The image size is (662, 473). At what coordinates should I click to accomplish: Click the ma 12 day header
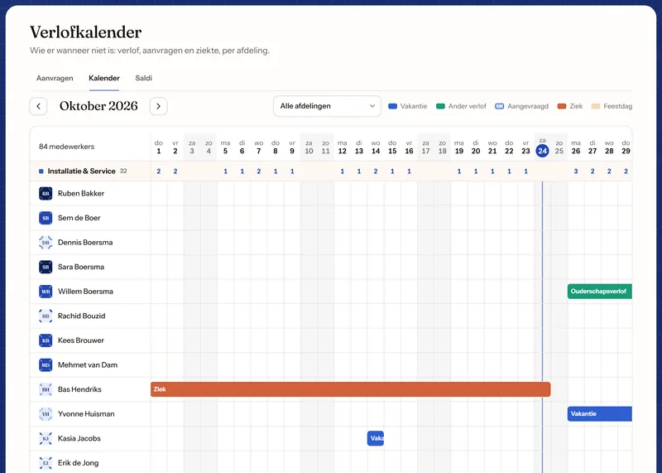click(x=343, y=147)
